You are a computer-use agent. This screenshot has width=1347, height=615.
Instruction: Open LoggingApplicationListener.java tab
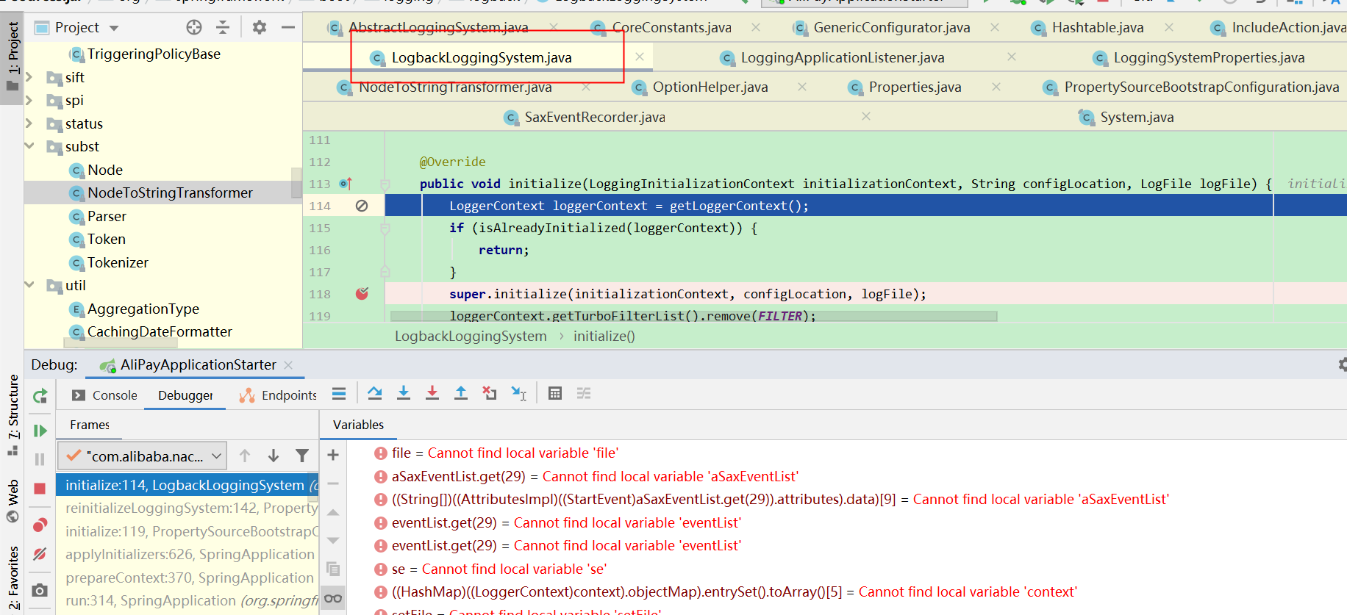[x=843, y=57]
